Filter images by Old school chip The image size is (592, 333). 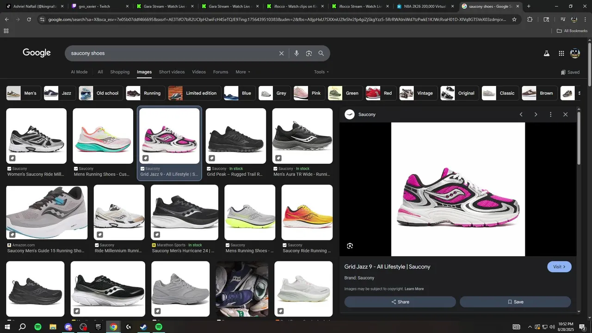pyautogui.click(x=101, y=93)
